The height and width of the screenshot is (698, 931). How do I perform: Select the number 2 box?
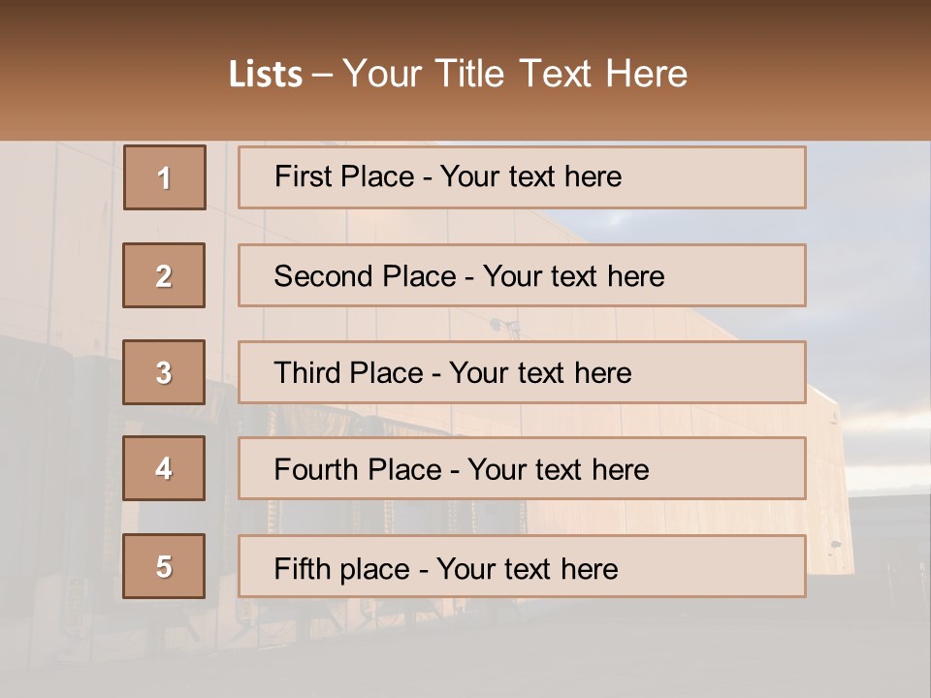164,275
